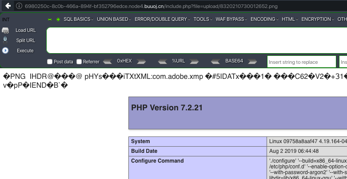Click the System table row label

[140, 141]
